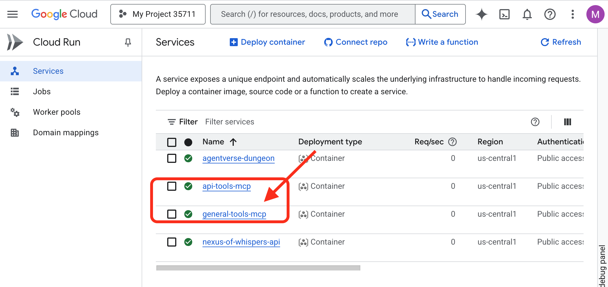Open the help question mark menu
Image resolution: width=608 pixels, height=287 pixels.
[550, 14]
